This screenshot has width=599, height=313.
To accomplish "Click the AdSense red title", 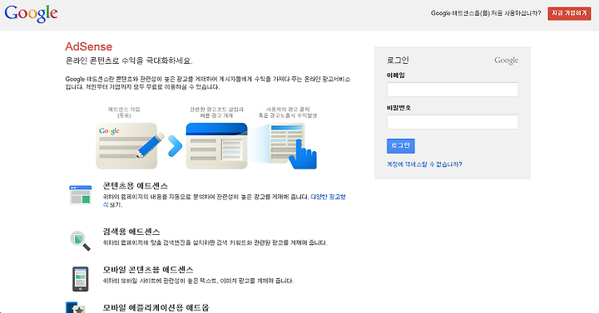I will 89,46.
